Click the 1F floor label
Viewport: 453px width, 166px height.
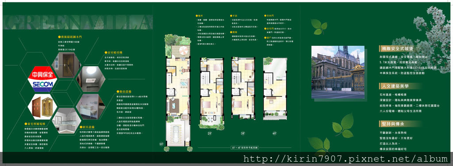coord(161,144)
